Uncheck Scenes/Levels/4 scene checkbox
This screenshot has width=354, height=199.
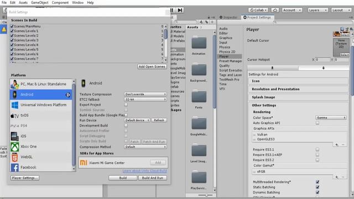[x=12, y=45]
